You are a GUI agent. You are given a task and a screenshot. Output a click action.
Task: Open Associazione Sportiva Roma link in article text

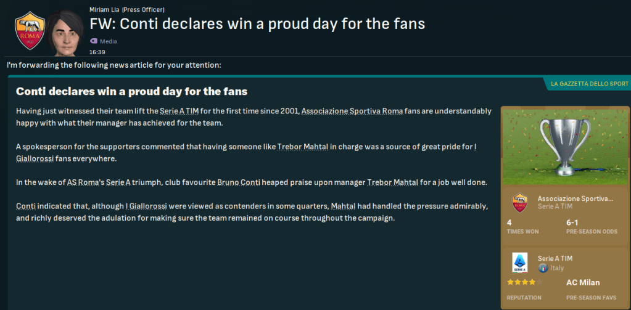click(x=352, y=111)
